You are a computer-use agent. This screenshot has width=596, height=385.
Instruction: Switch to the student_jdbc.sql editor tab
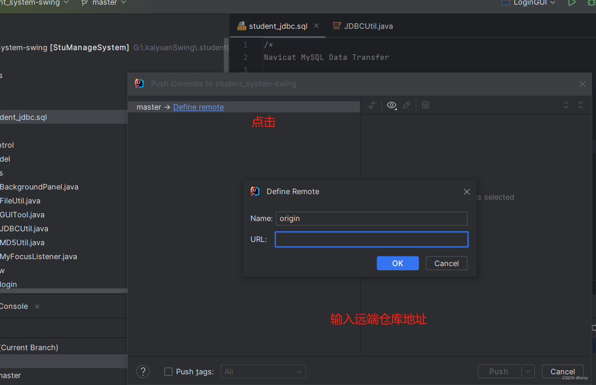[278, 26]
